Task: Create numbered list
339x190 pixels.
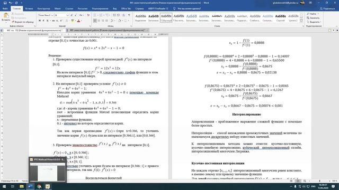Action: point(101,15)
